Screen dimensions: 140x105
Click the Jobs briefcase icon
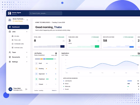(x=10, y=32)
